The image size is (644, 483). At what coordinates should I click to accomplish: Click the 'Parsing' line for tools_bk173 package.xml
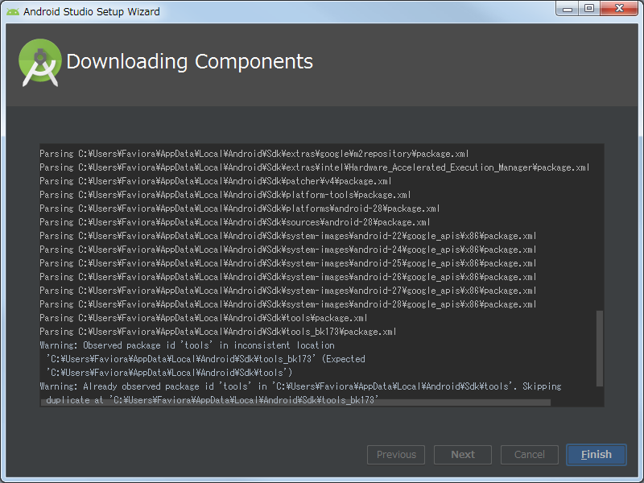(x=217, y=332)
